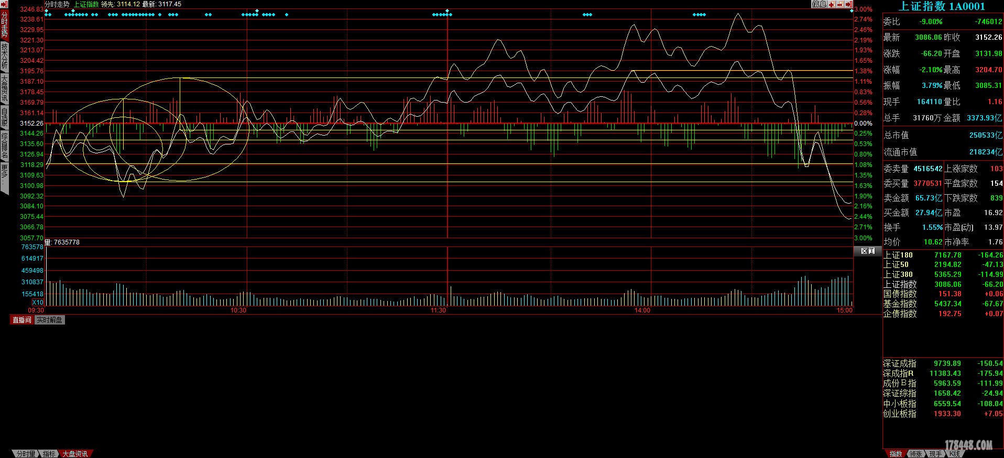This screenshot has width=1004, height=458.
Task: Select the 分时量 bottom tab
Action: tap(25, 454)
